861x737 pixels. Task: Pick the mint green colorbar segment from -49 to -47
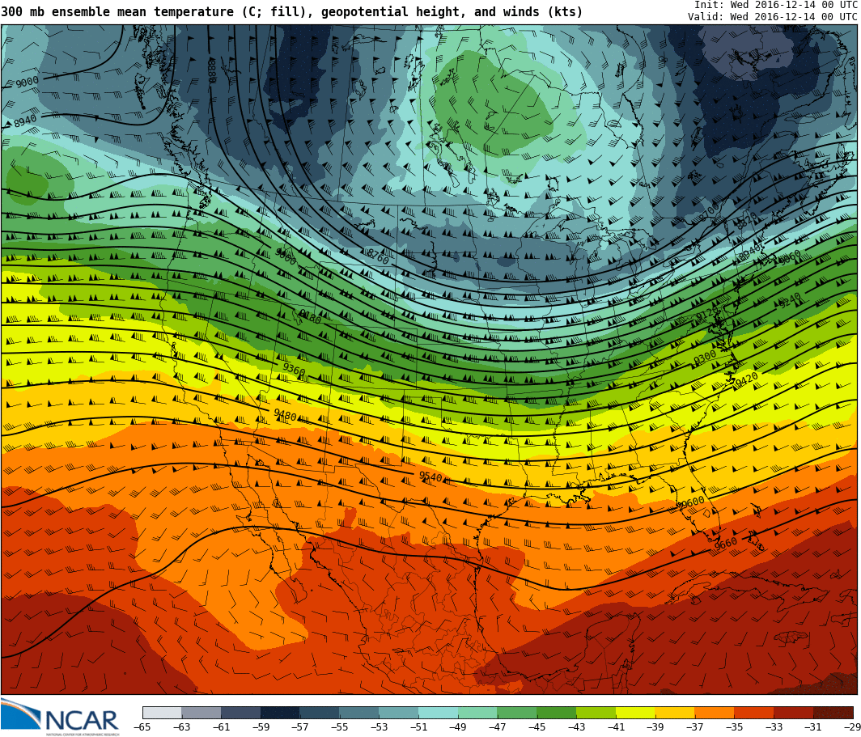coord(477,713)
